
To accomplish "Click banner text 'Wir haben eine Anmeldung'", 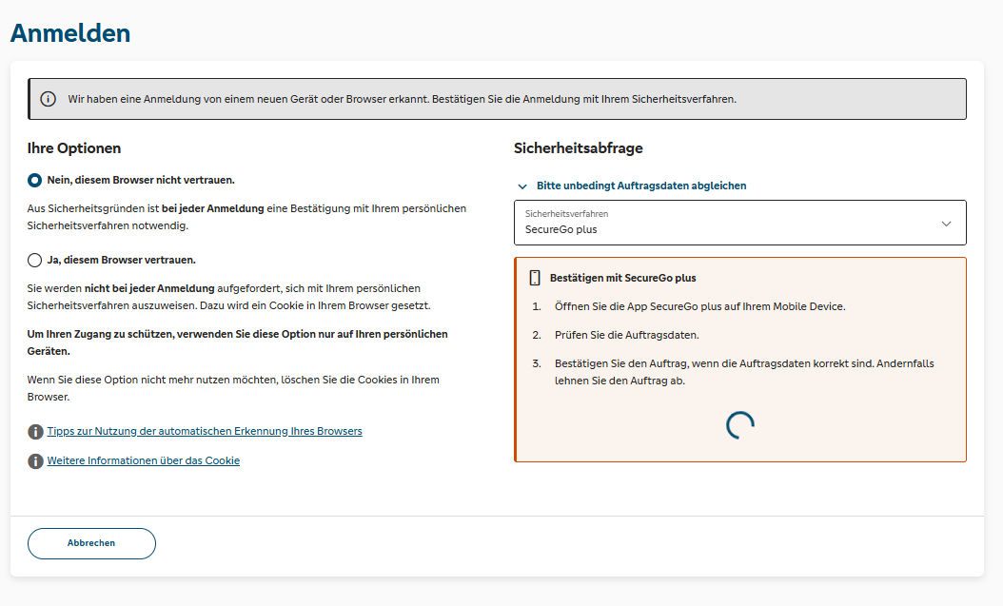I will point(403,99).
